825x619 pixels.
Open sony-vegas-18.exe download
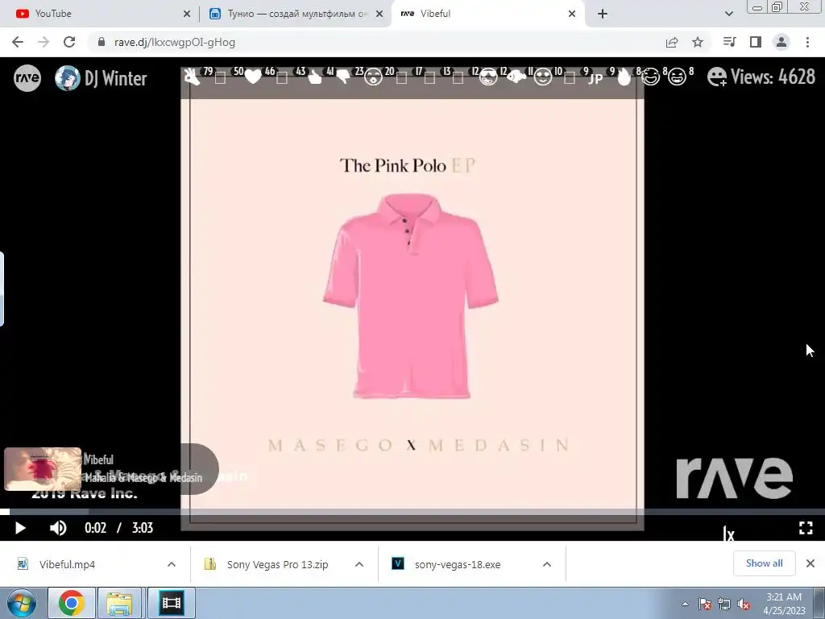point(458,564)
